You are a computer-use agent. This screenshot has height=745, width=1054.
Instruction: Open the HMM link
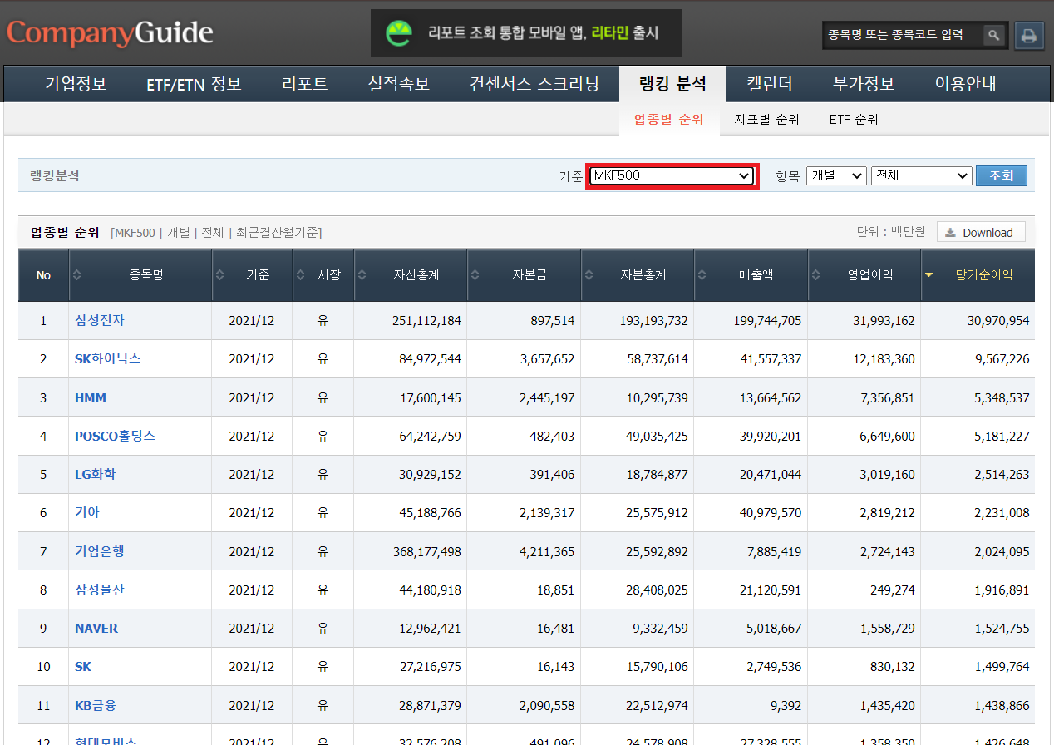[91, 397]
